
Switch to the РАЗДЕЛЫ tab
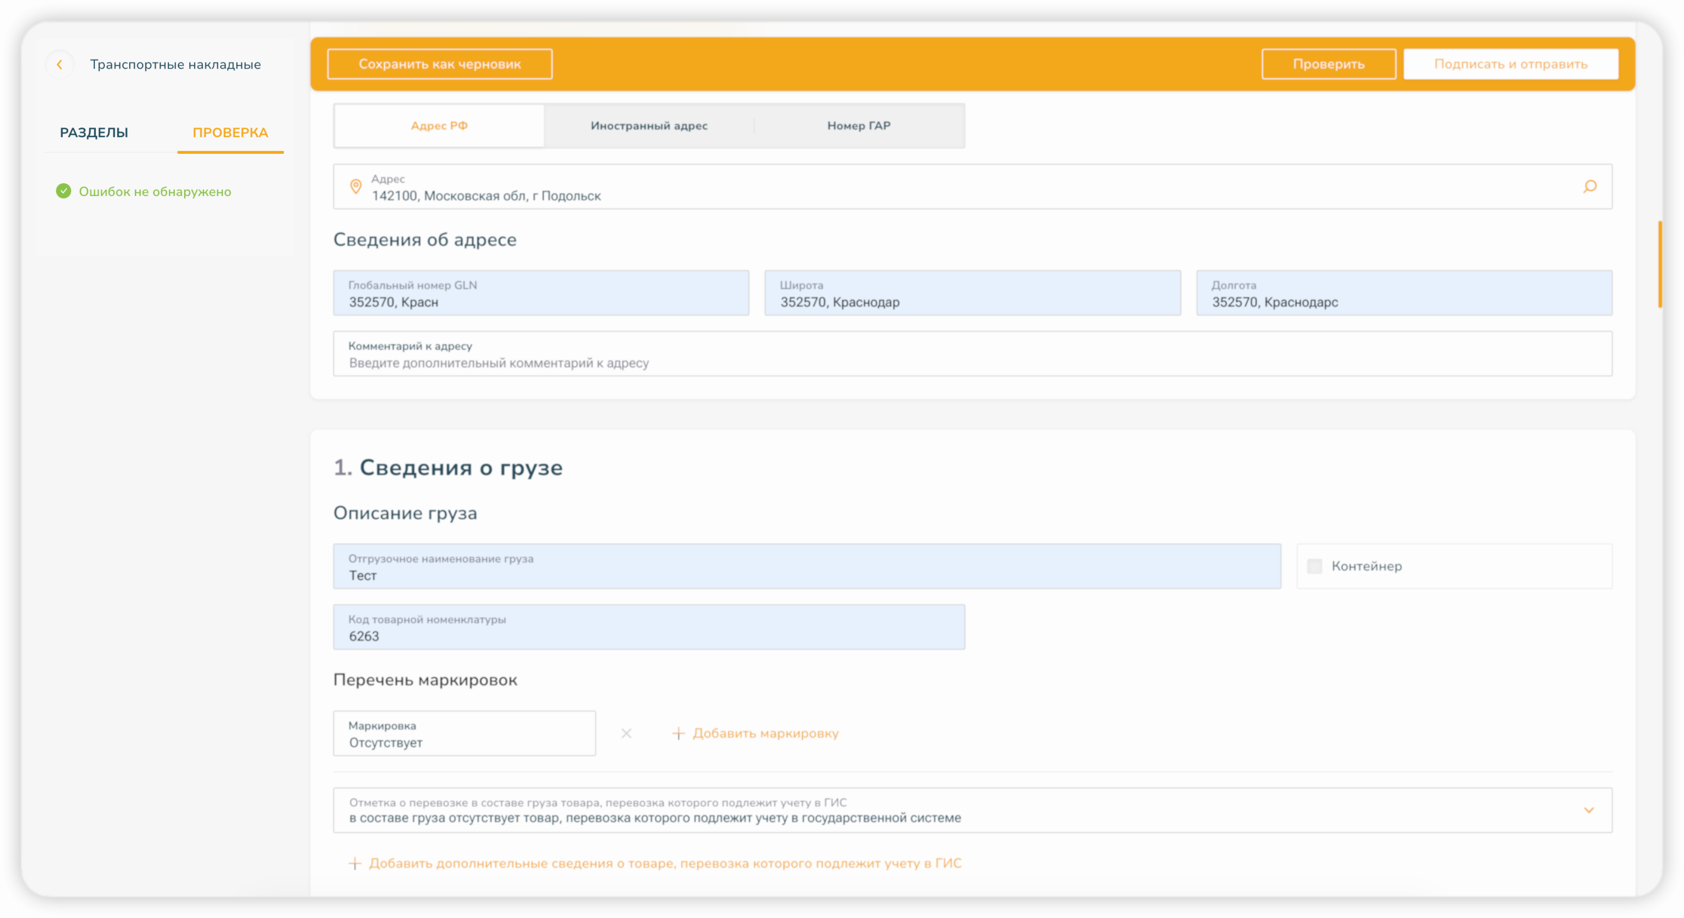click(94, 133)
